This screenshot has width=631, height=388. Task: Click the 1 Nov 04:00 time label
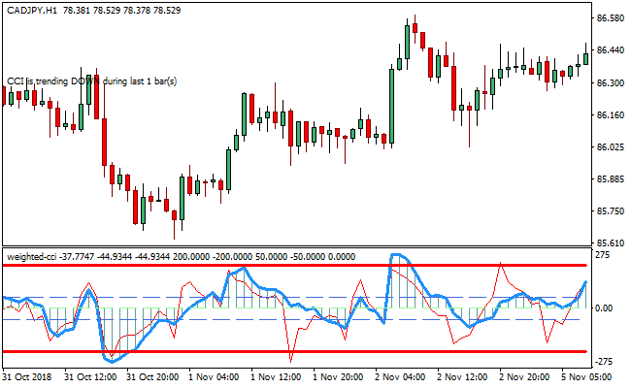pos(214,377)
